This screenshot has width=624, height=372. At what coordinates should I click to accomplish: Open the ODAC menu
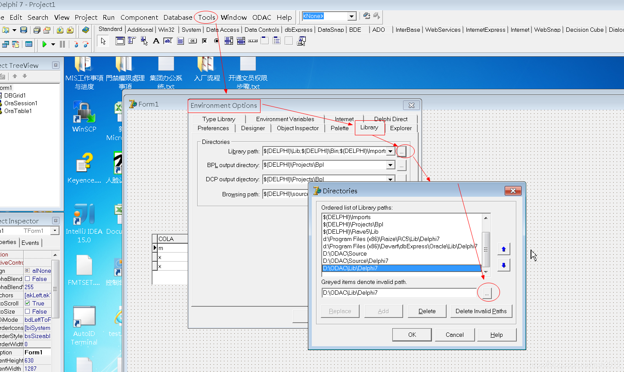pos(262,18)
